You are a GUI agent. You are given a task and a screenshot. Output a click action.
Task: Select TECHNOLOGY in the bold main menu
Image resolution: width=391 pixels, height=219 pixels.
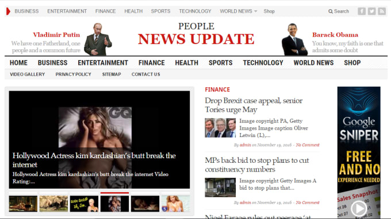point(263,63)
